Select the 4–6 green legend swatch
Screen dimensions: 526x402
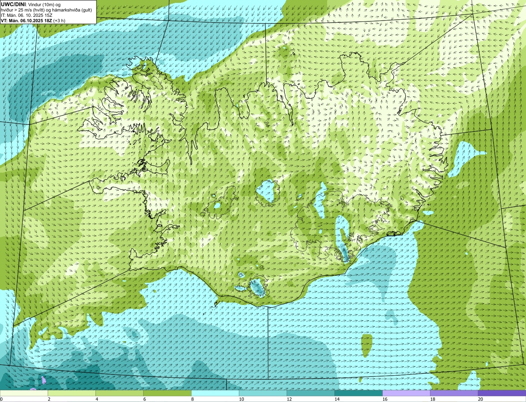point(120,393)
